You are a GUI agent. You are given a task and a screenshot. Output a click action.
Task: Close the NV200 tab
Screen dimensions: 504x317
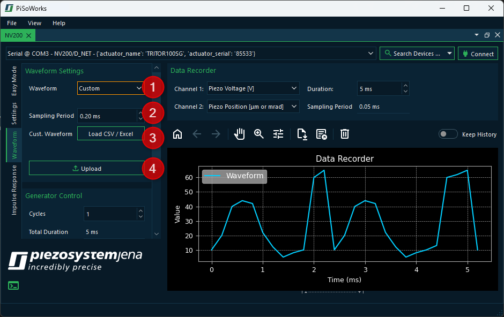(29, 35)
